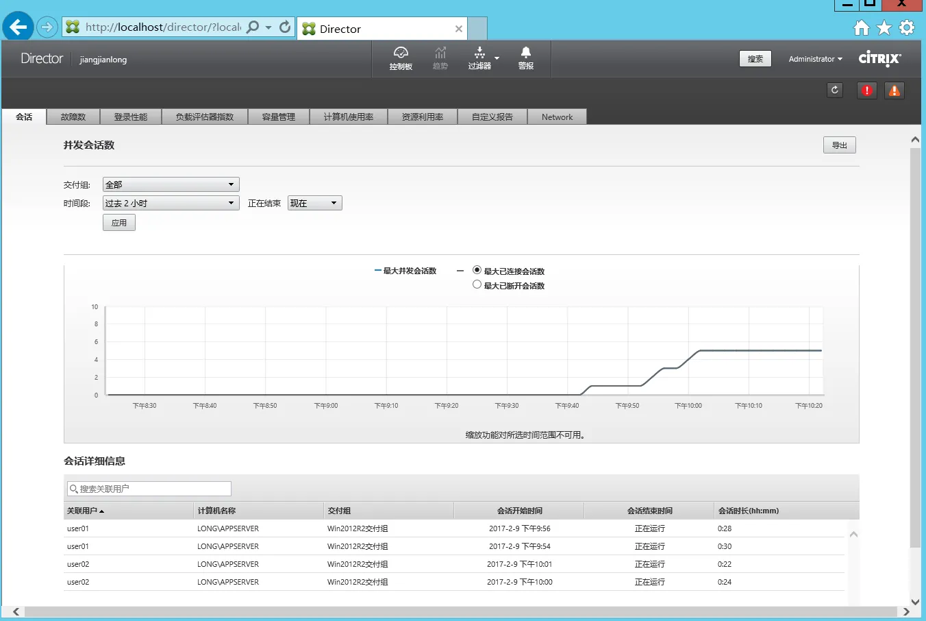Click the page scroll-up arrow
This screenshot has width=926, height=621.
[915, 139]
